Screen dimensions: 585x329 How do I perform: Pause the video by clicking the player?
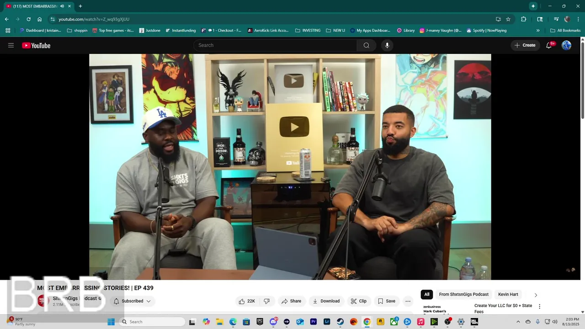coord(290,167)
